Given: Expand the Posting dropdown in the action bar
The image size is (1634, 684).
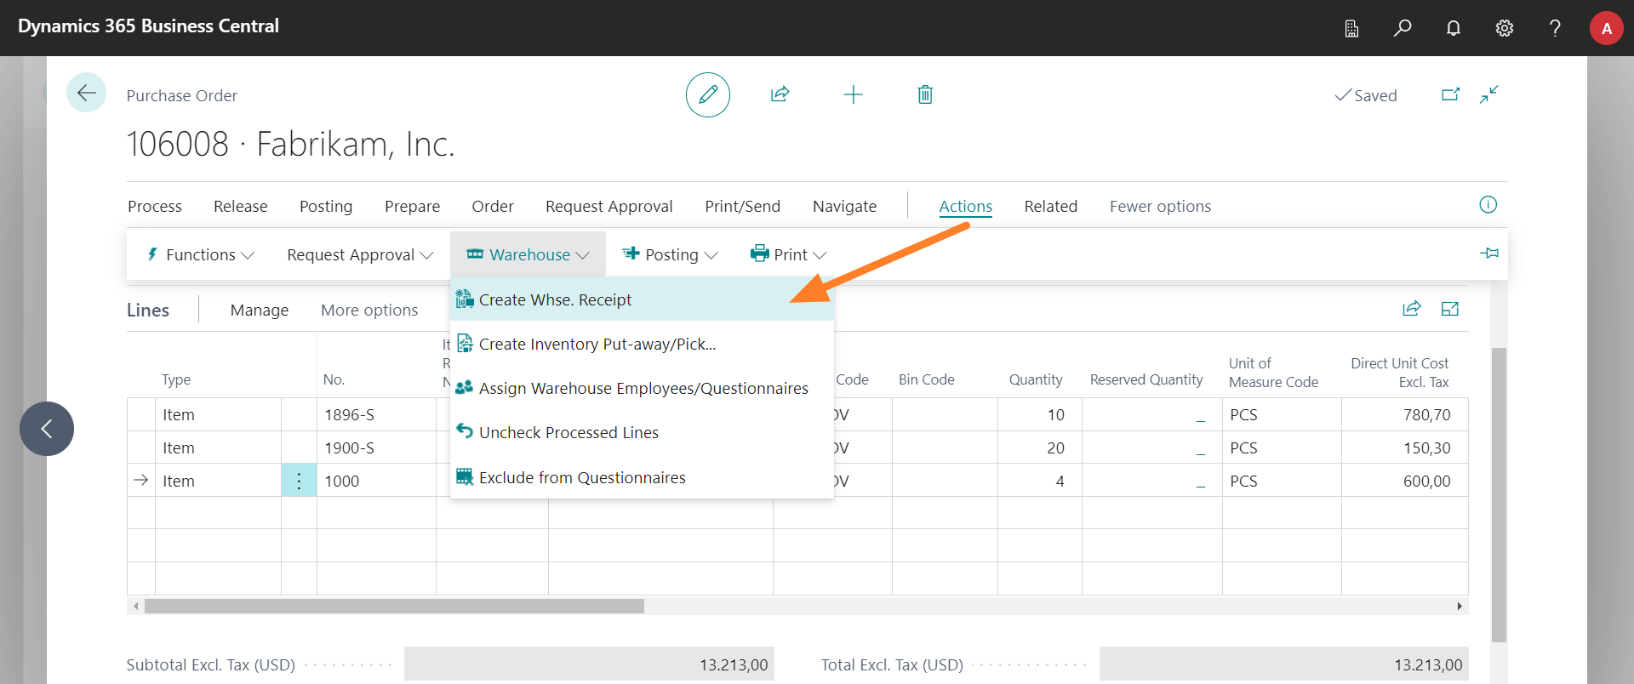Looking at the screenshot, I should pos(671,254).
